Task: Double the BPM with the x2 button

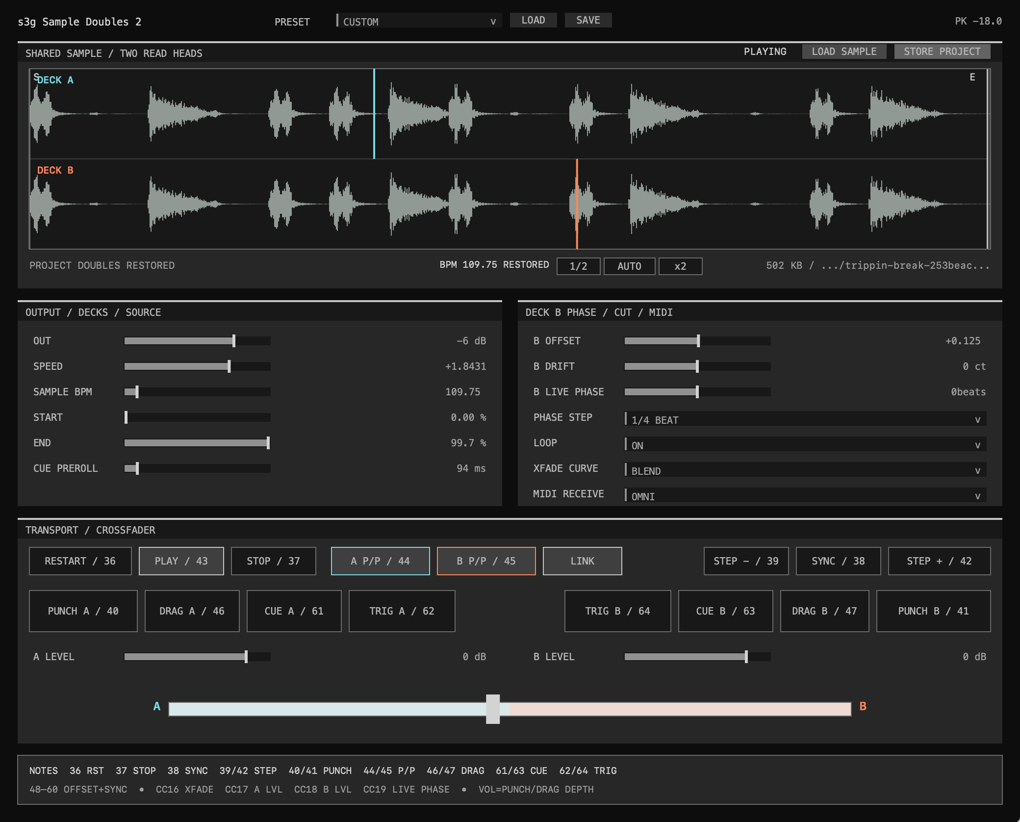Action: pos(680,266)
